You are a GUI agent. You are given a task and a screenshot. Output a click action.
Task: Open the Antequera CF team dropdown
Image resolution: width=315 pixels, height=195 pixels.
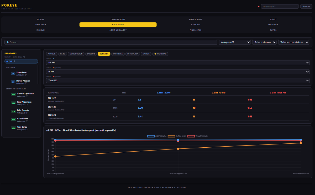point(235,42)
